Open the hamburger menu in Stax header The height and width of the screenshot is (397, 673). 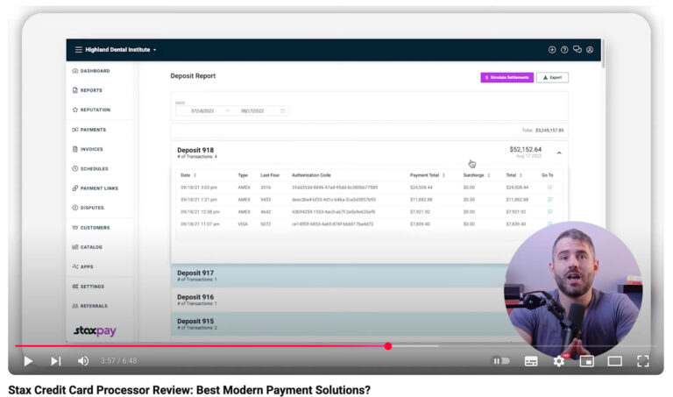click(x=79, y=50)
